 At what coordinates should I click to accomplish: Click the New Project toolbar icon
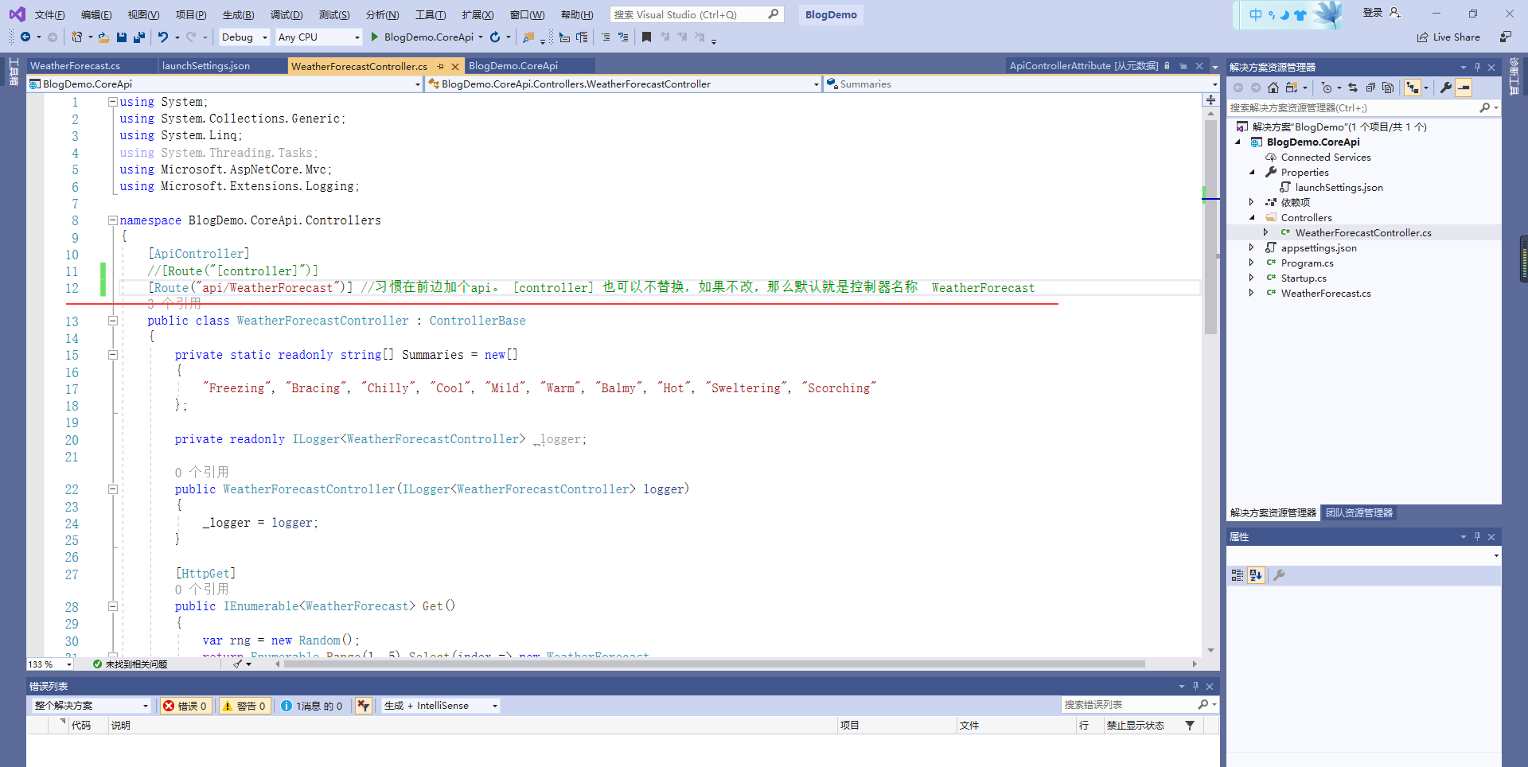tap(77, 37)
